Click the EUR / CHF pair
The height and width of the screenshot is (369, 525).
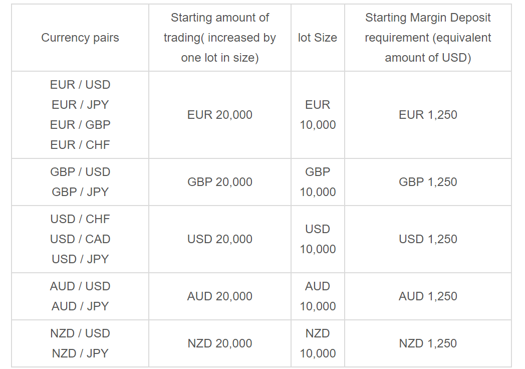coord(80,145)
